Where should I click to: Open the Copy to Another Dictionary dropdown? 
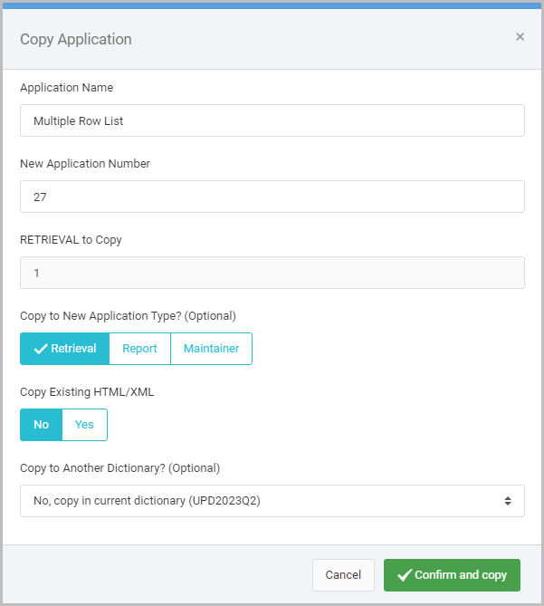click(272, 501)
